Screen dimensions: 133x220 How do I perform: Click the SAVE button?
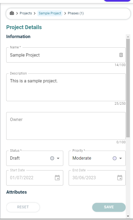pos(109,207)
